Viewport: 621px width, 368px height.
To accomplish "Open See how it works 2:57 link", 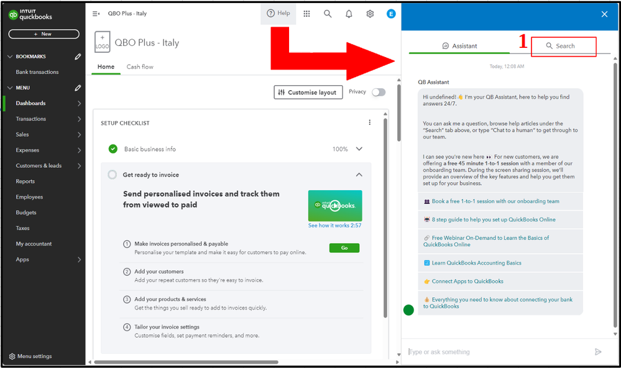I will (x=334, y=226).
